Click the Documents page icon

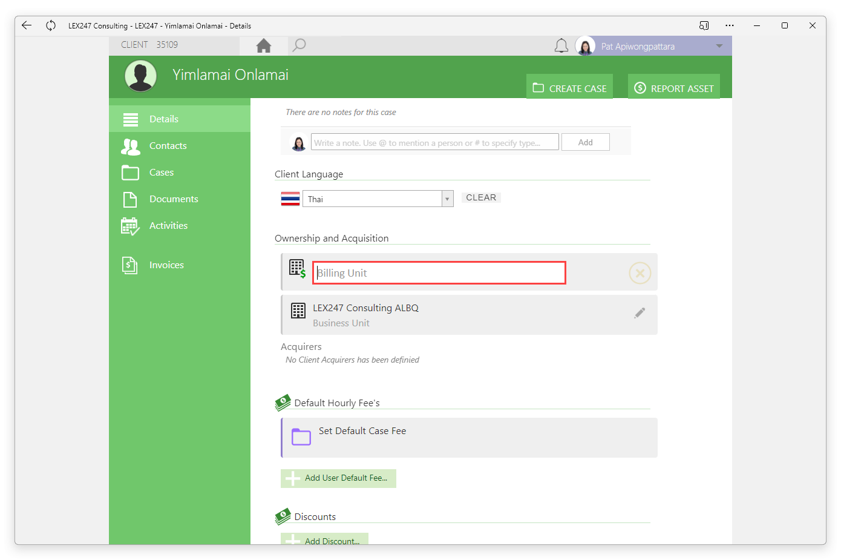(130, 199)
